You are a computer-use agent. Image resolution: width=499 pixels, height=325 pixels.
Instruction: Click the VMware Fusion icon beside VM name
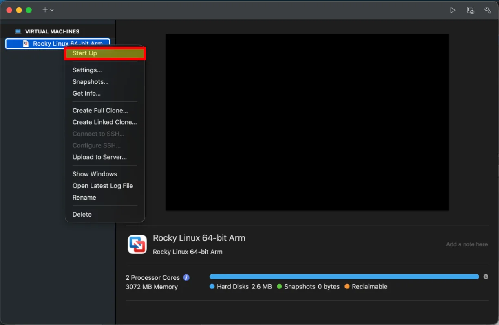click(x=137, y=244)
